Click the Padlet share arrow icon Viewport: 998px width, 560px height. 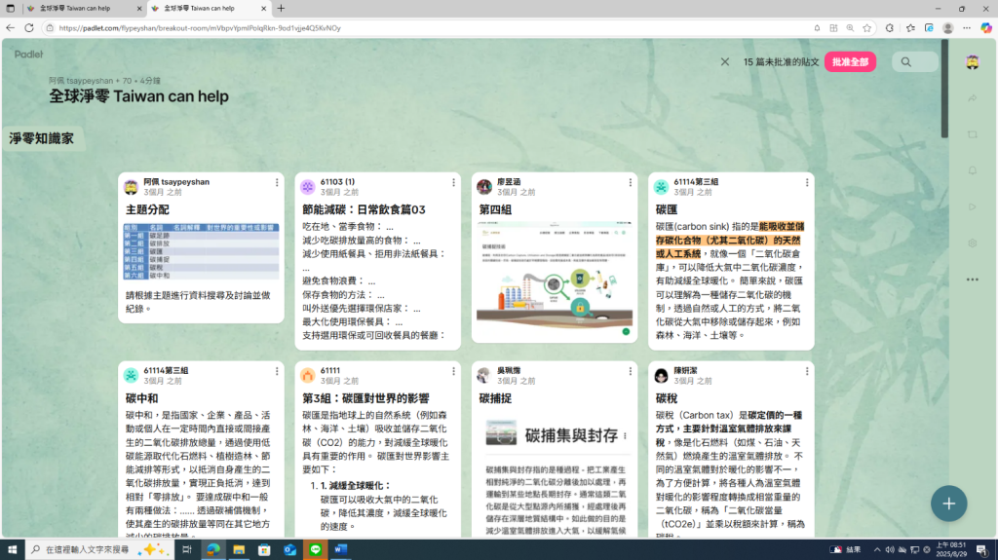click(972, 98)
